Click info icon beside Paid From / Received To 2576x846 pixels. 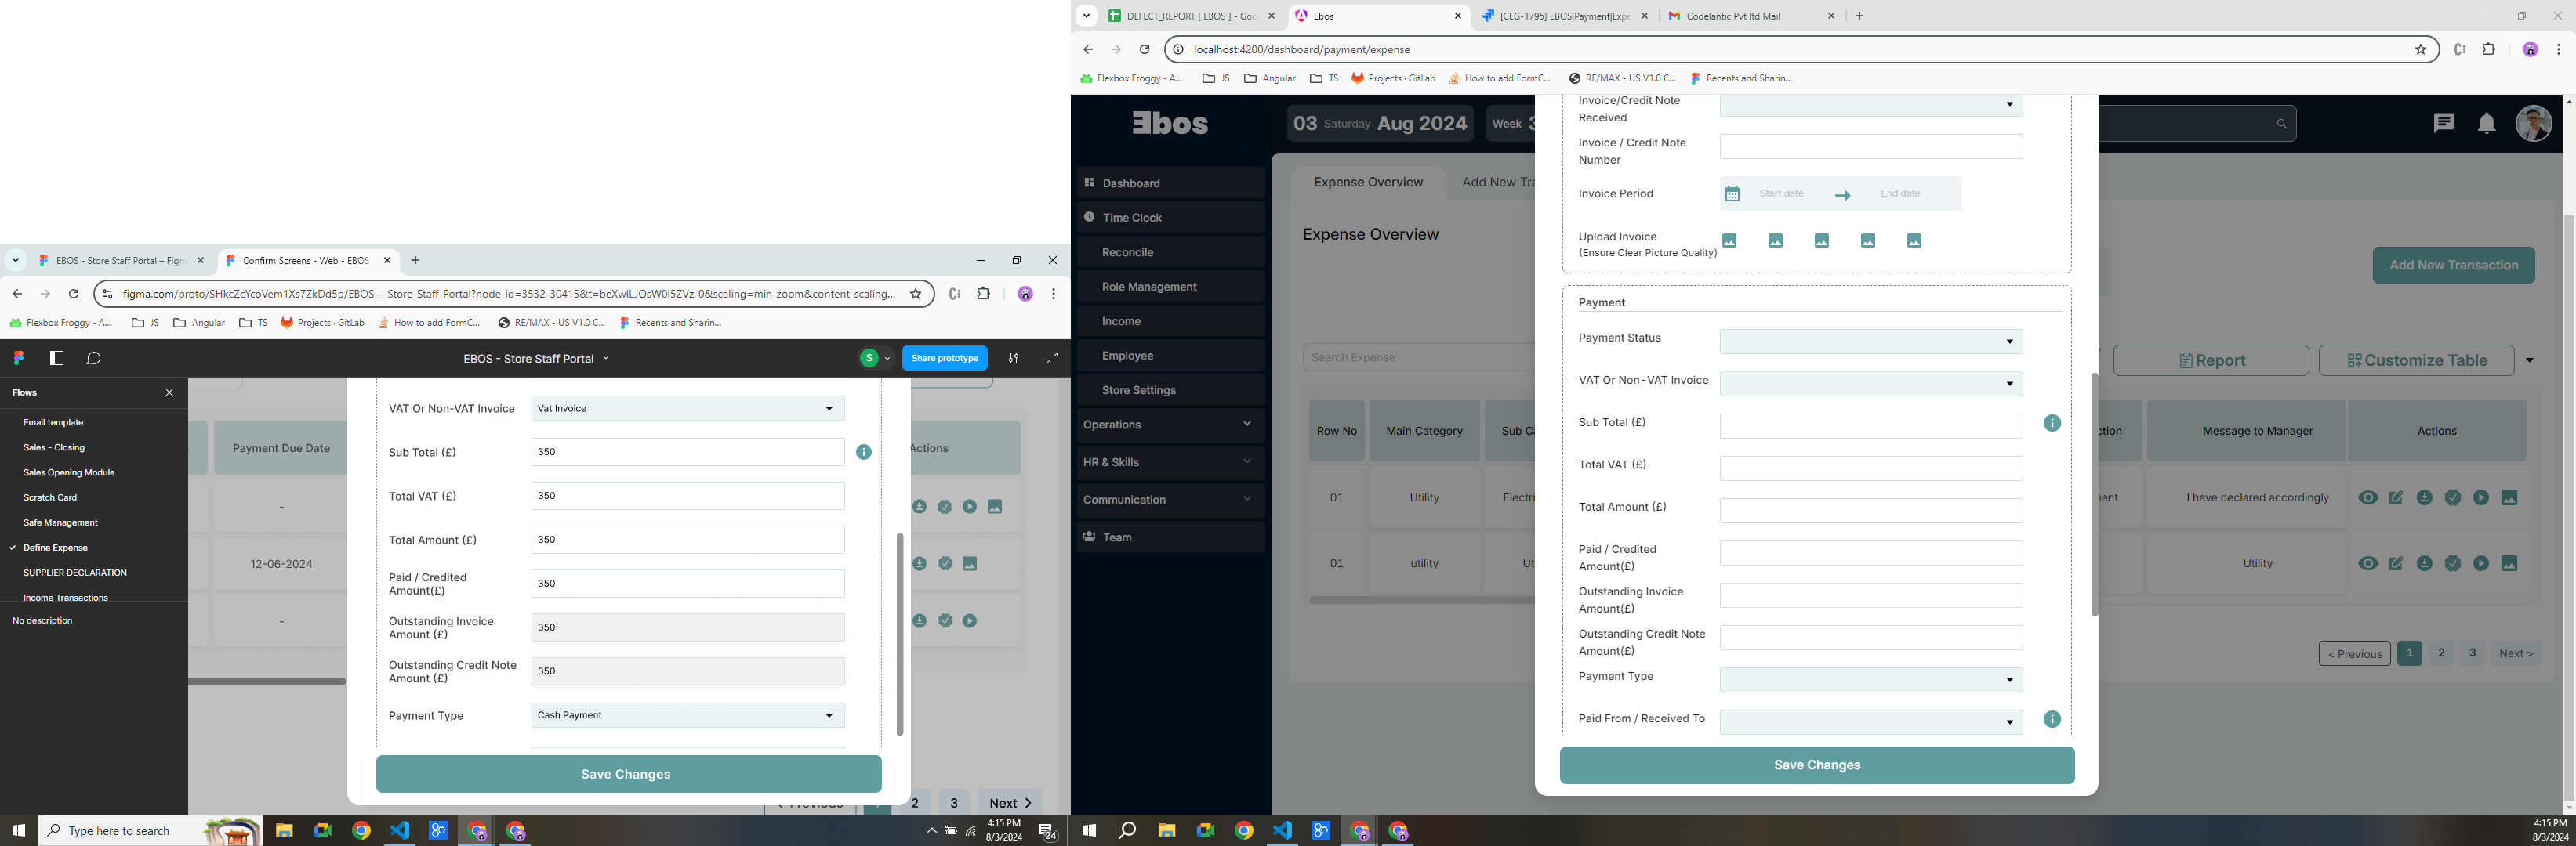2052,719
